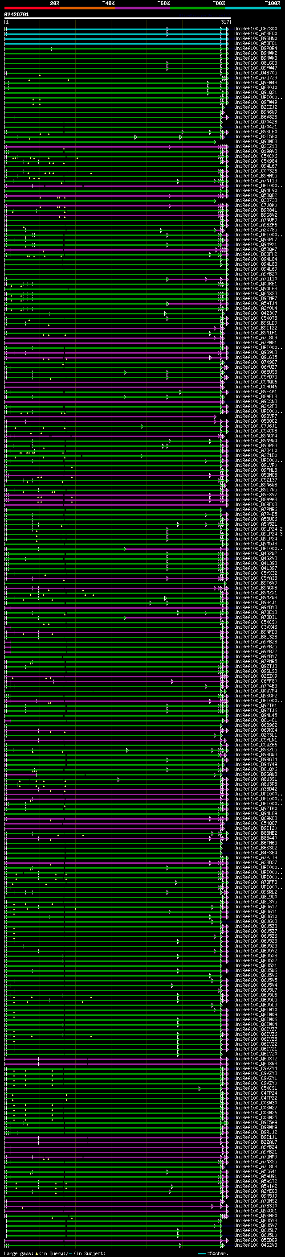Select UniRef100_Q704Z8 hit label
Screen dimensions: 285x1257
coord(255,122)
